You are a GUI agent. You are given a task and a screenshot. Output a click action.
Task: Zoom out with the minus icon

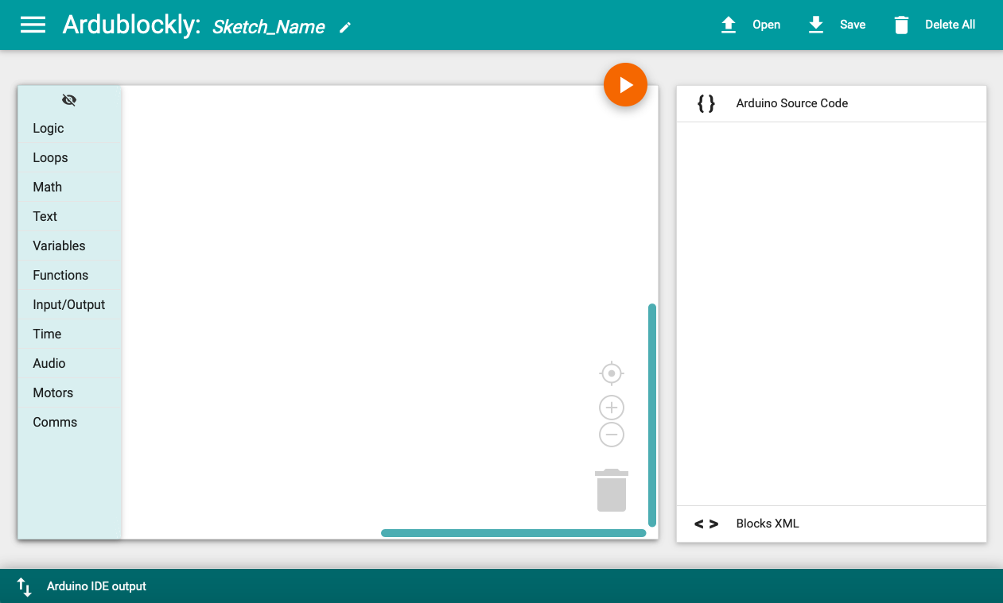click(611, 435)
